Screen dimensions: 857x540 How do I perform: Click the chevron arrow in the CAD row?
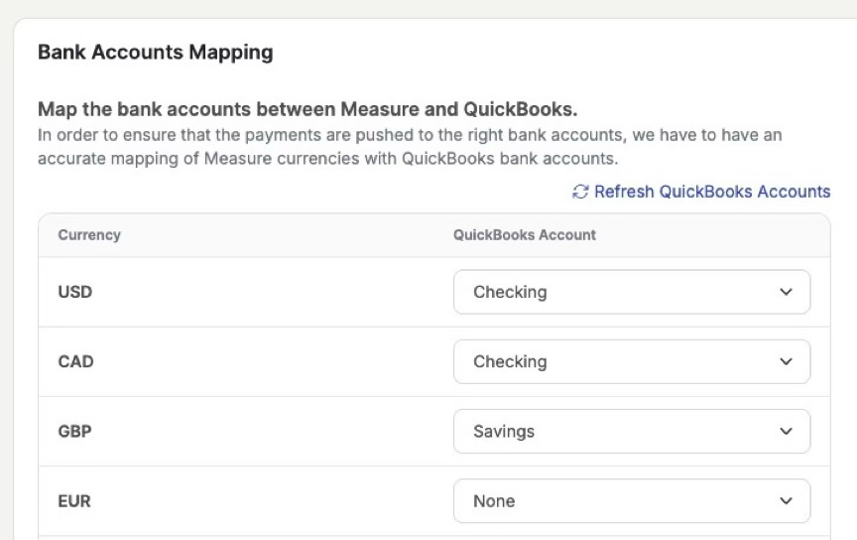tap(787, 361)
